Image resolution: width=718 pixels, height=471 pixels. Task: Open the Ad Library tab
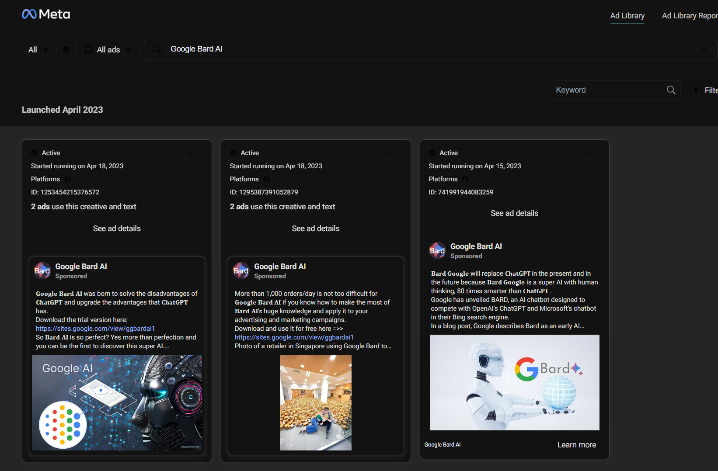[x=627, y=16]
